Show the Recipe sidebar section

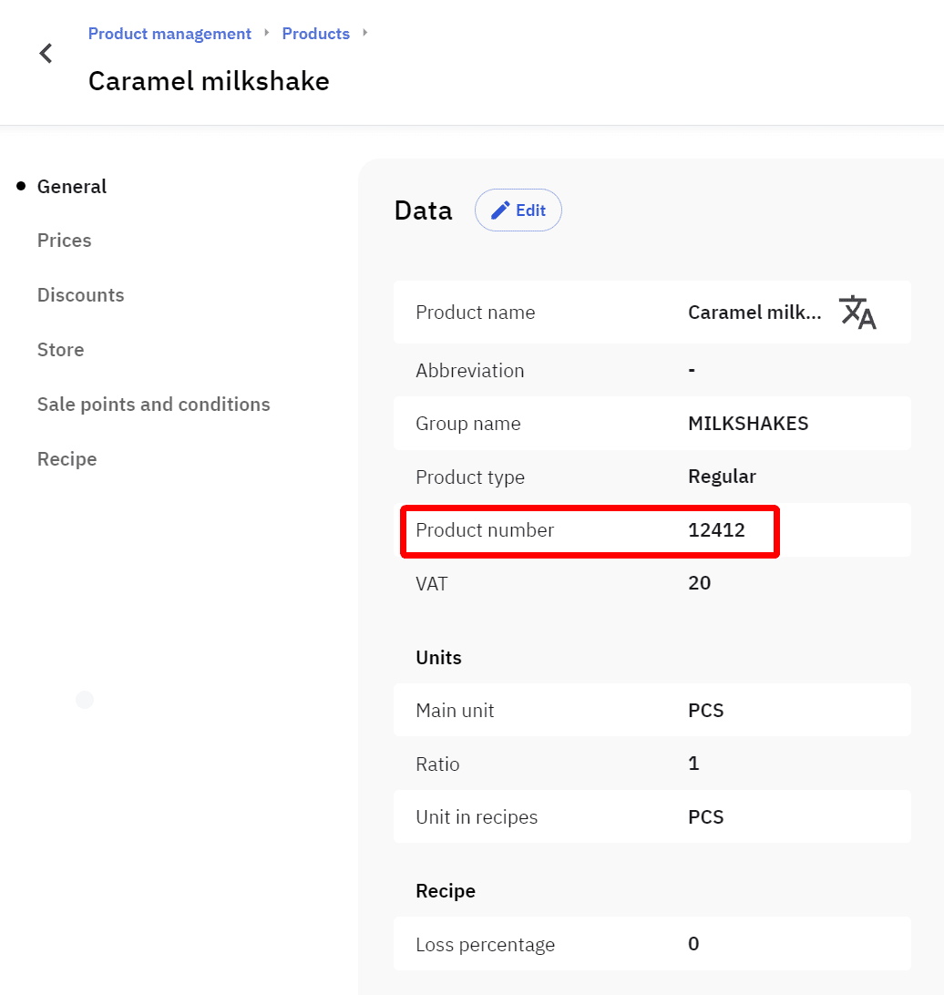click(x=67, y=459)
